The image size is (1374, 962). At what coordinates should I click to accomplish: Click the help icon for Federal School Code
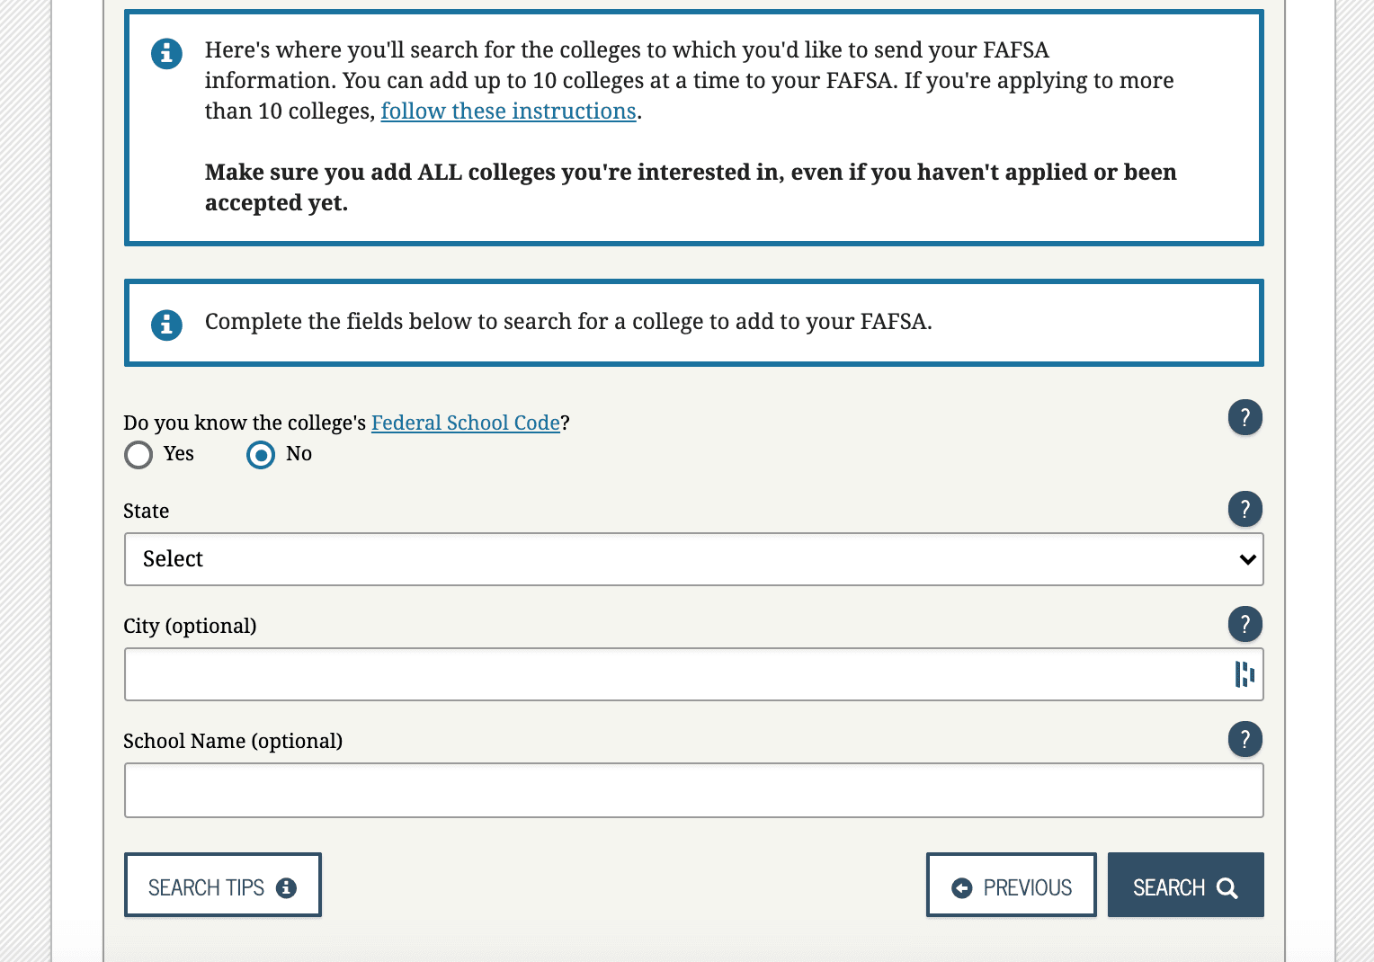coord(1245,417)
